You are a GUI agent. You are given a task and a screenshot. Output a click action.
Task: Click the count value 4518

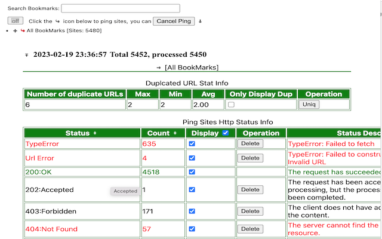(151, 172)
